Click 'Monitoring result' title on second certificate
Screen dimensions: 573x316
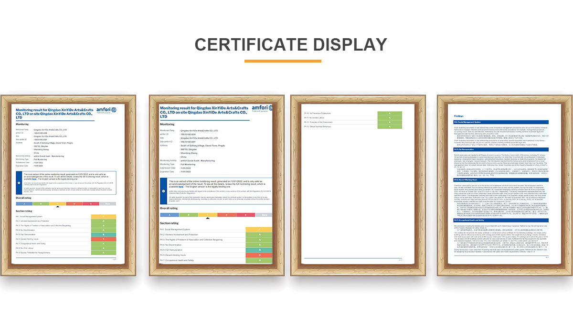coord(204,112)
